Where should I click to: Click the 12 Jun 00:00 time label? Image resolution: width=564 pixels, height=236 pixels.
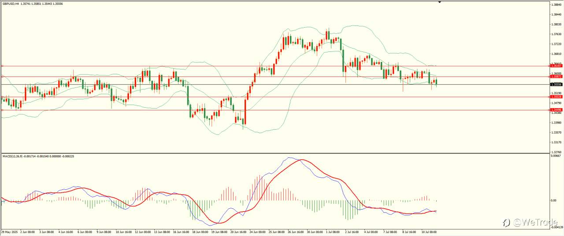[143, 231]
